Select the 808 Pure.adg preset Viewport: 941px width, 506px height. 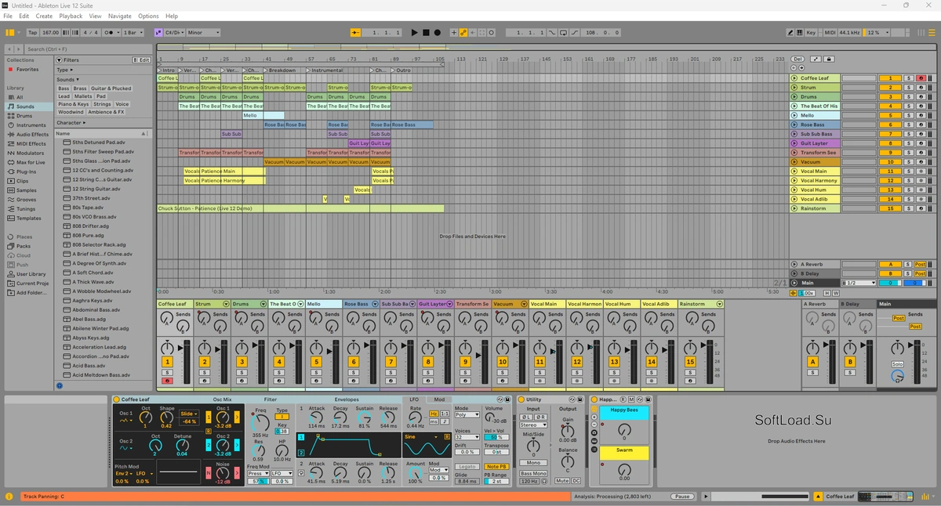point(89,235)
